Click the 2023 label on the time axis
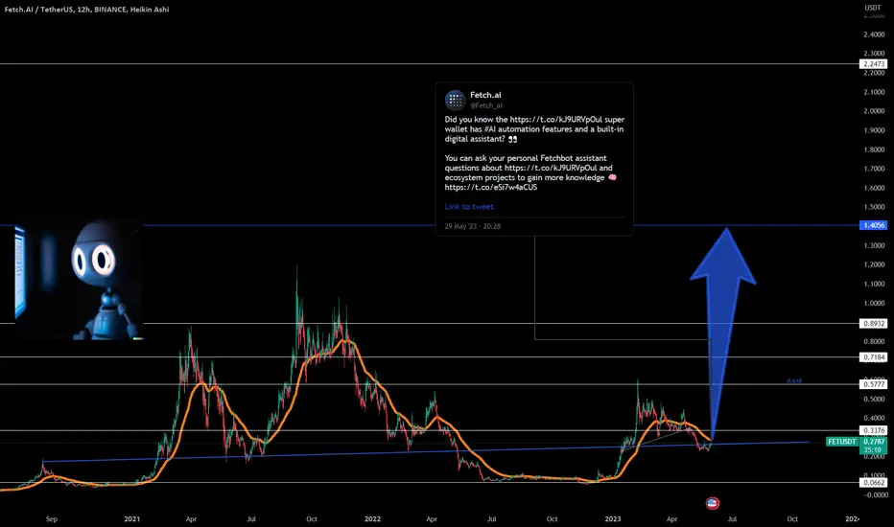This screenshot has height=527, width=894. (613, 519)
